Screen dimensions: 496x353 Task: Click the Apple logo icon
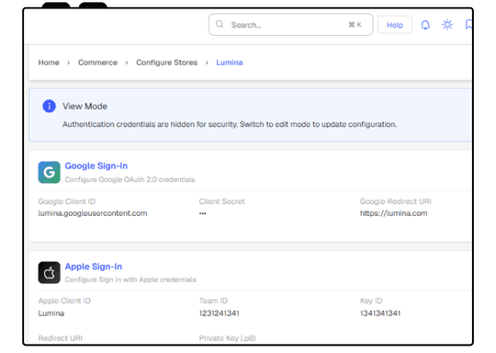pyautogui.click(x=49, y=273)
